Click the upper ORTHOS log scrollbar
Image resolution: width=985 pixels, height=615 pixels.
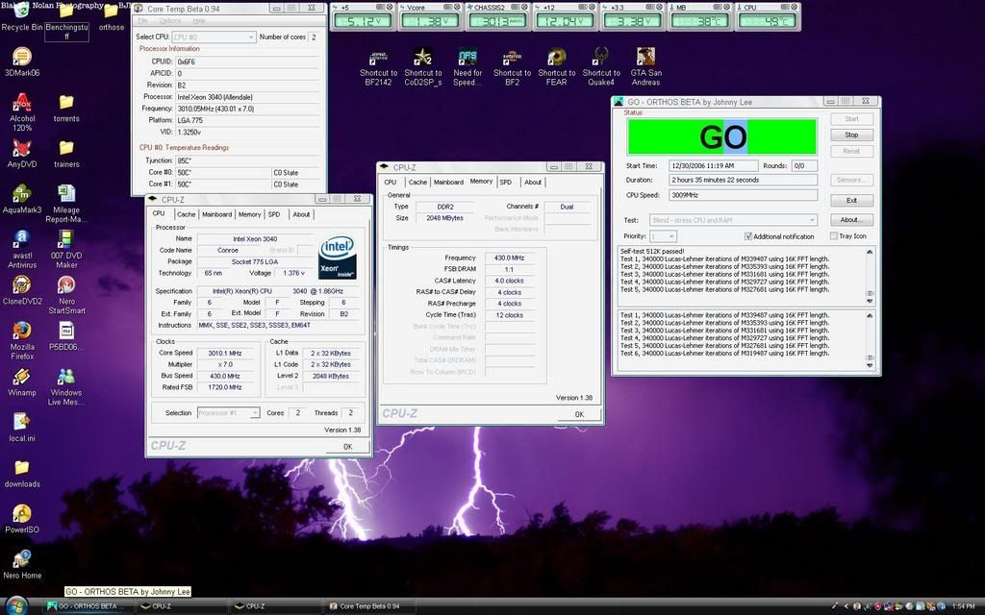coord(870,276)
